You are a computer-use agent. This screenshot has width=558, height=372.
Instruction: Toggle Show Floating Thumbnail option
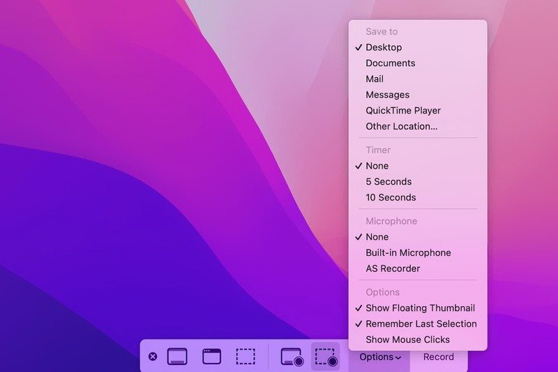(x=420, y=308)
